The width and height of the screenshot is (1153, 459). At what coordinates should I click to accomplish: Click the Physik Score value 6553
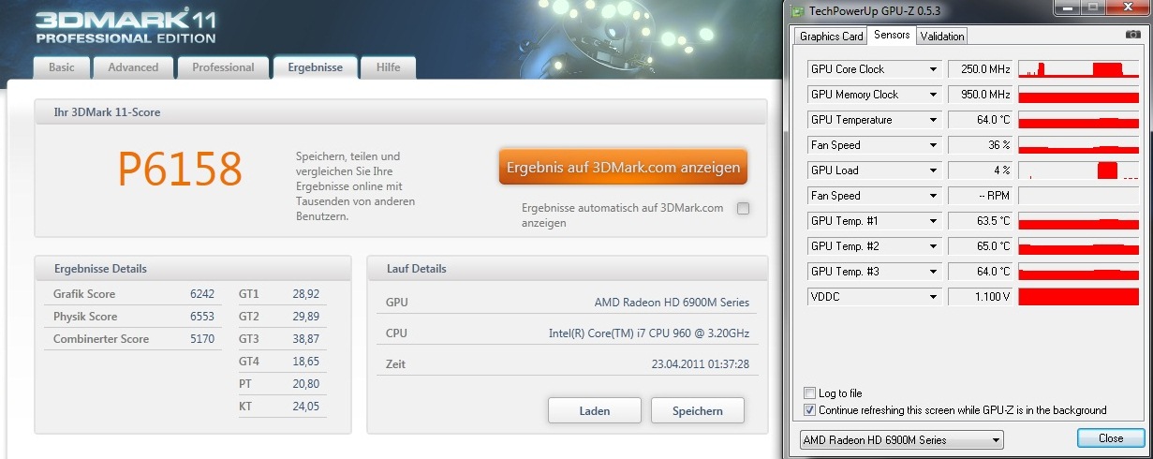tap(202, 317)
